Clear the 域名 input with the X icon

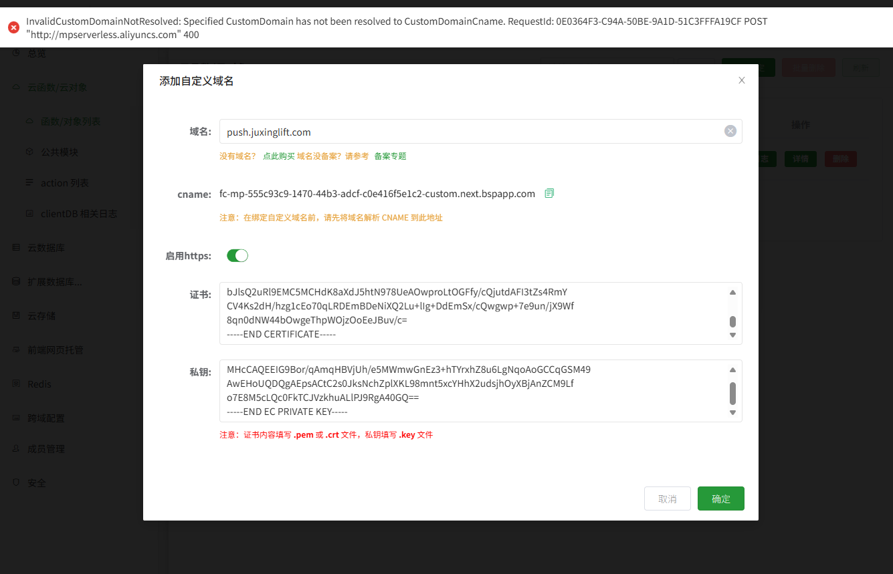click(730, 132)
